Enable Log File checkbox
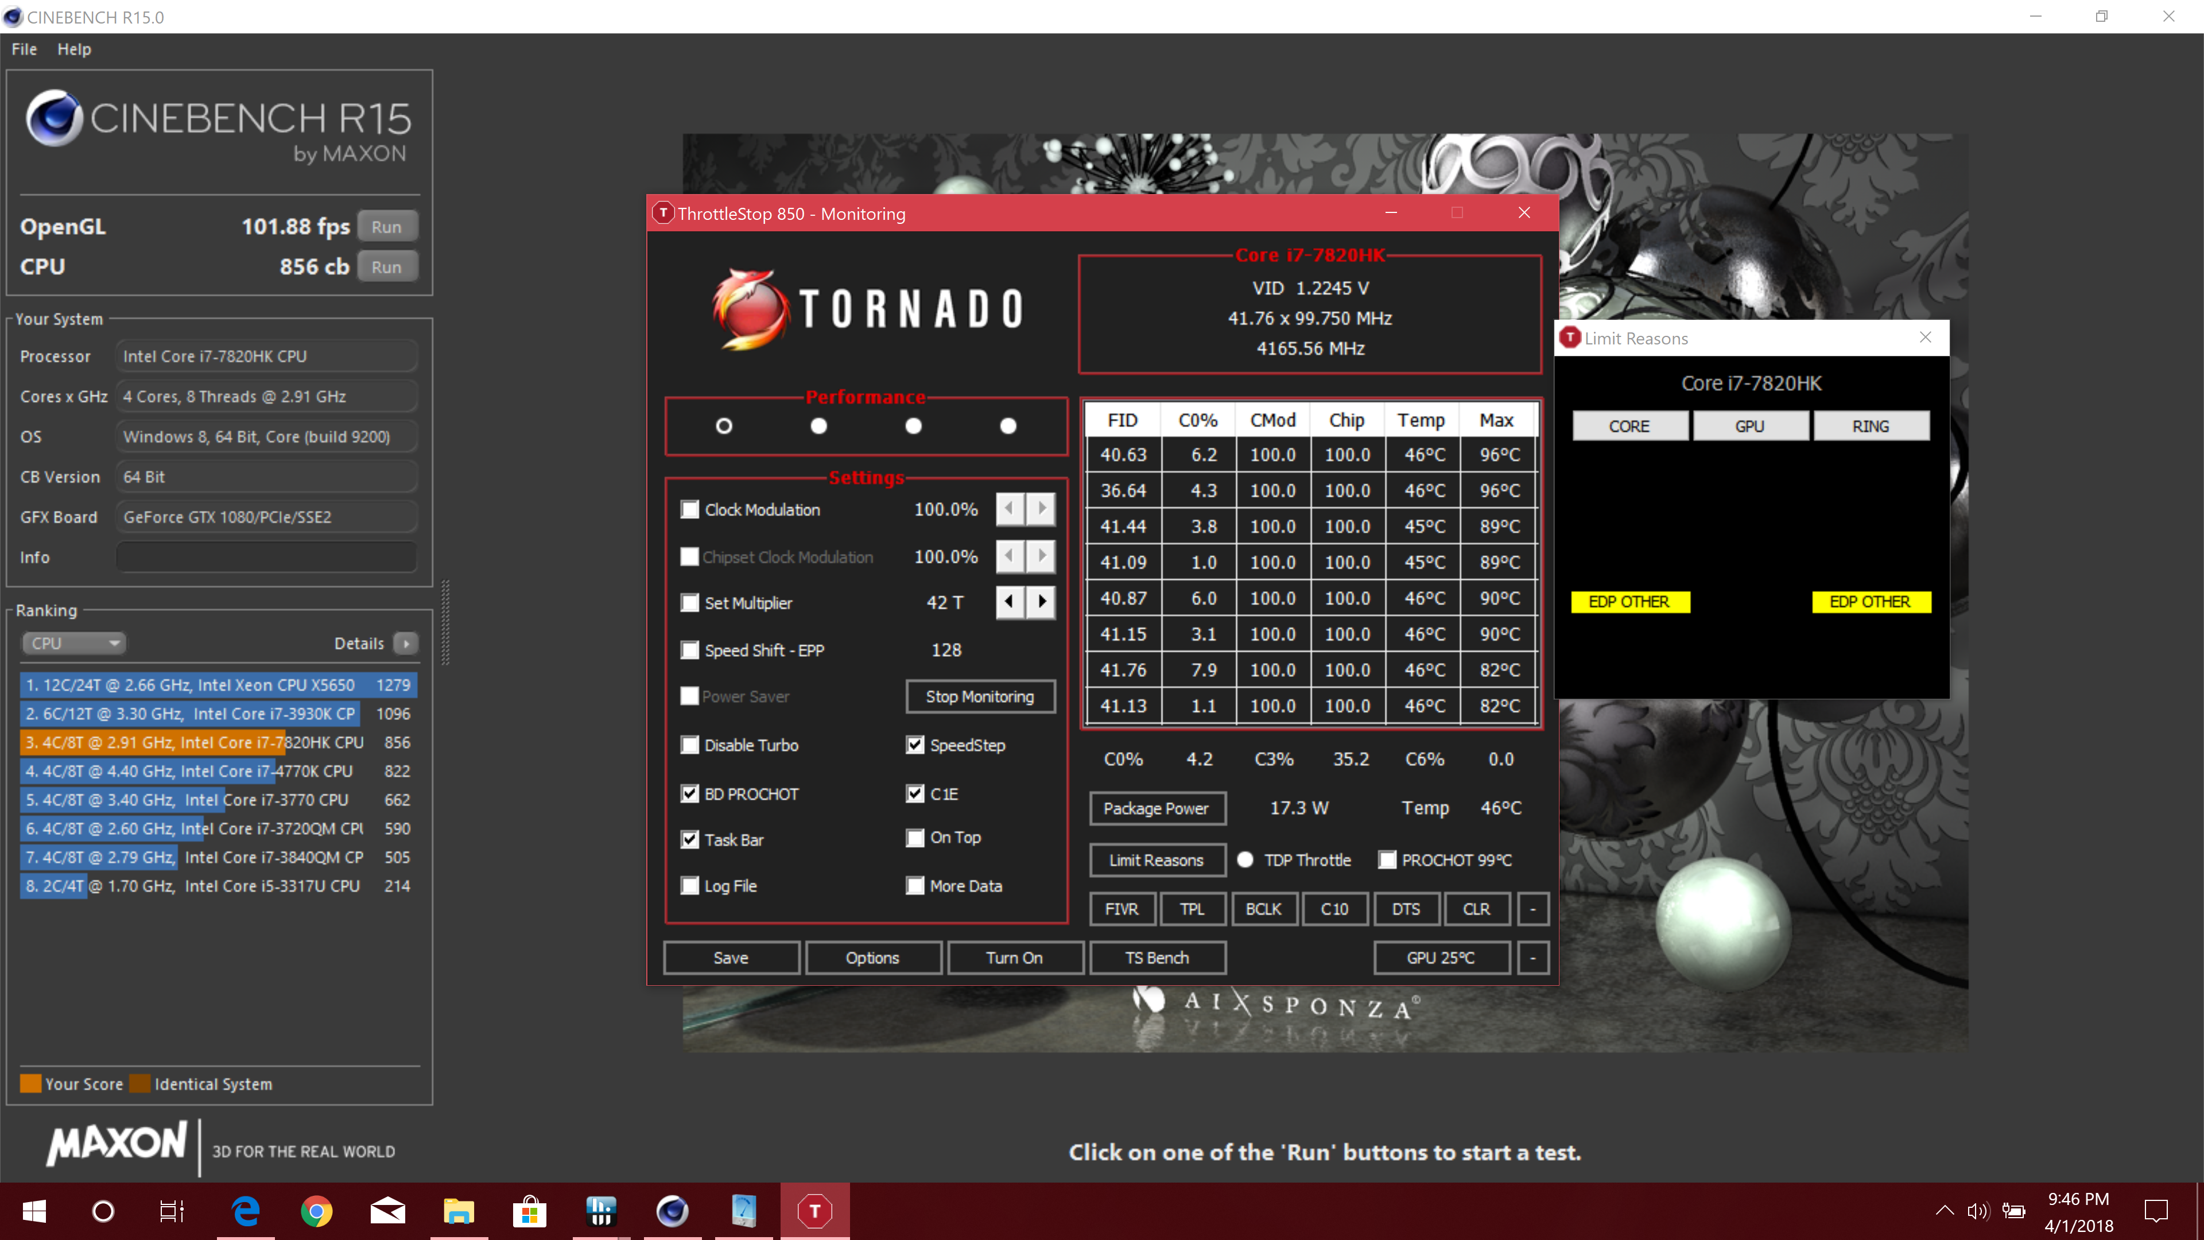 (x=689, y=886)
